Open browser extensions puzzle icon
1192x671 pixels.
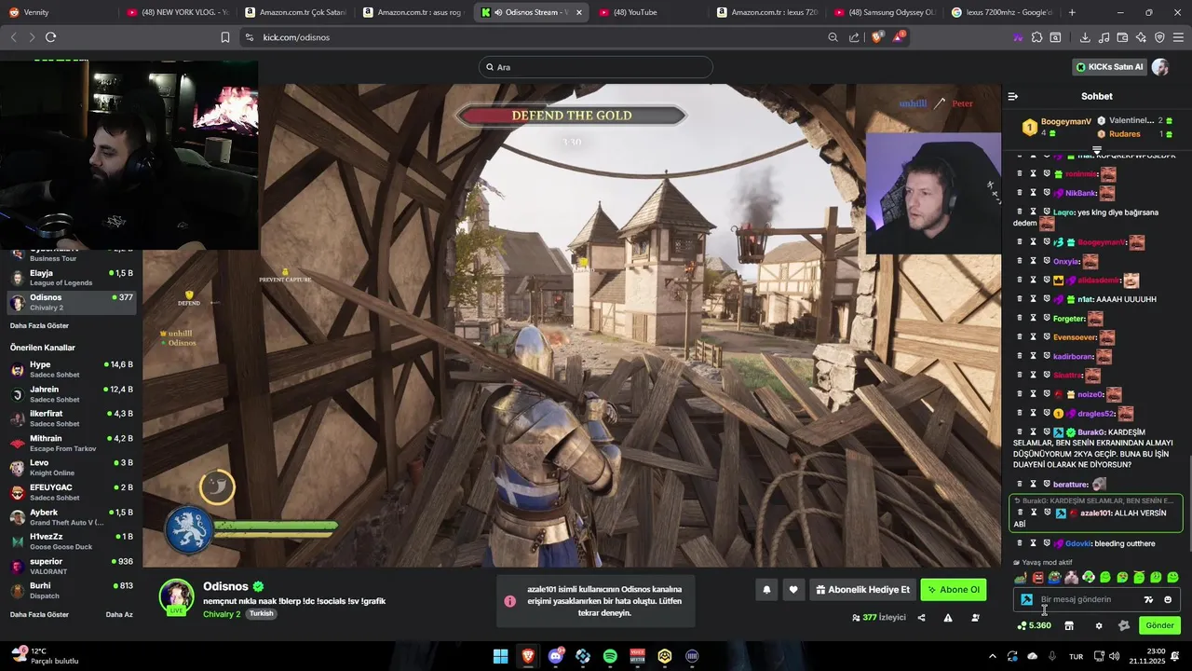point(1036,37)
